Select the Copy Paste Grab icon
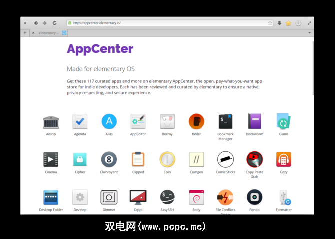This screenshot has width=335, height=239. [254, 159]
